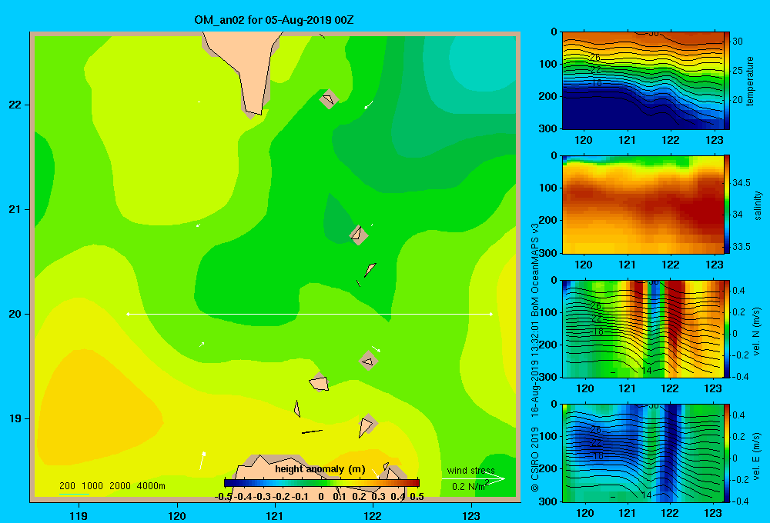Click latitude label 19 on the map axis
Screen dimensions: 770x523
15,418
